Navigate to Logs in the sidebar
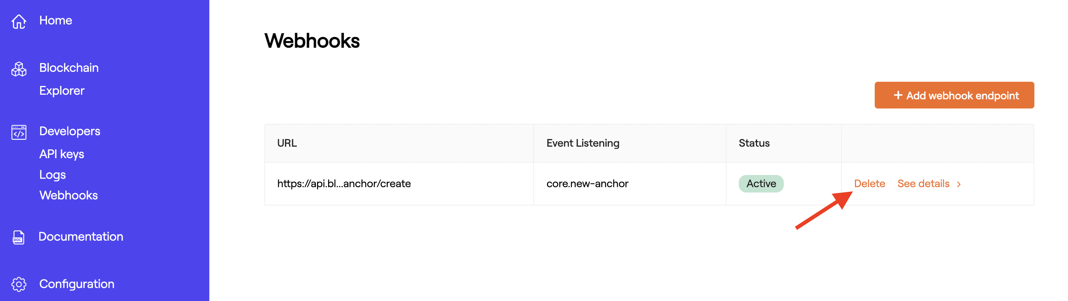This screenshot has width=1068, height=301. [52, 175]
